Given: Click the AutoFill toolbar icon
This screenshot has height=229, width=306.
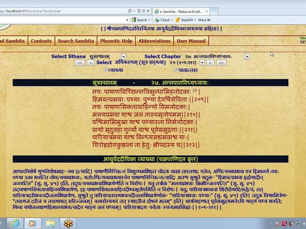Looking at the screenshot, I should tap(183, 20).
